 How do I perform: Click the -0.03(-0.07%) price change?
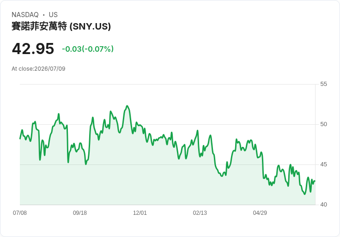click(x=88, y=49)
